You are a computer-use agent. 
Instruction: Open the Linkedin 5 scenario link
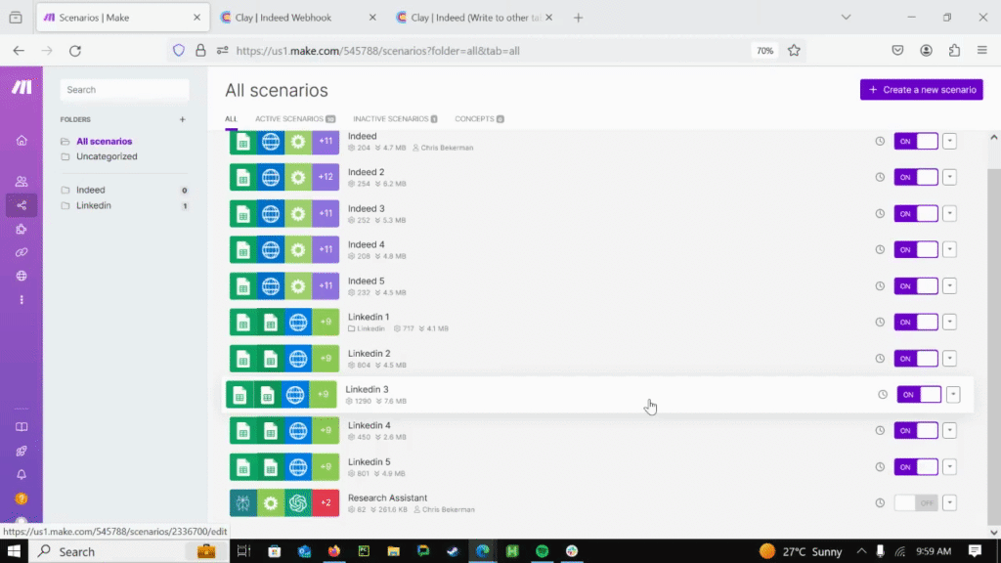(x=370, y=461)
